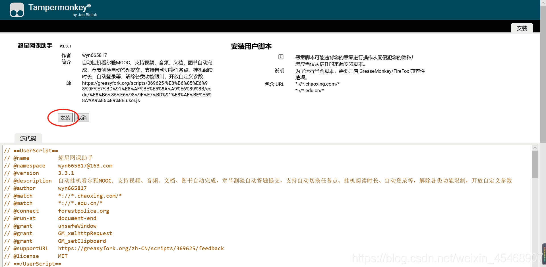Click the @grant unsafeWindow value
Screen dimensions: 546x267
pos(77,226)
